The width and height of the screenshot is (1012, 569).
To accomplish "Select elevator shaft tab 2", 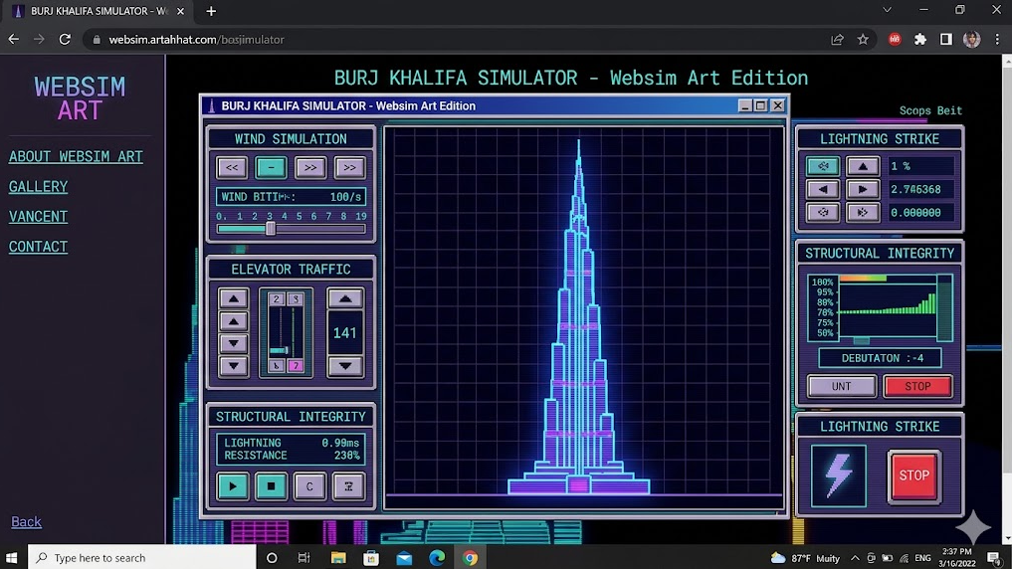I will click(277, 298).
